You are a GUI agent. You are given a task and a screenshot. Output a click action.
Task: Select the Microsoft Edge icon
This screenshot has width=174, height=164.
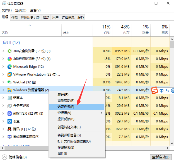click(x=9, y=67)
